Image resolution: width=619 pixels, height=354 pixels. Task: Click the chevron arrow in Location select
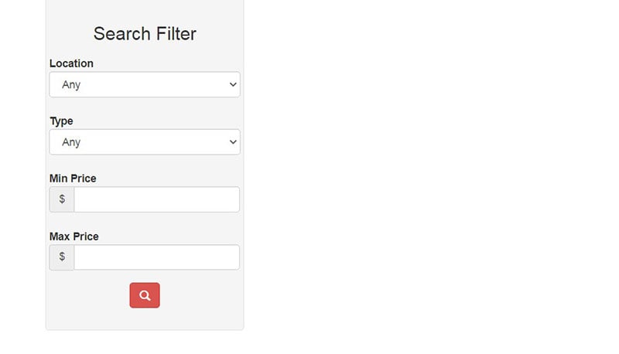point(233,84)
